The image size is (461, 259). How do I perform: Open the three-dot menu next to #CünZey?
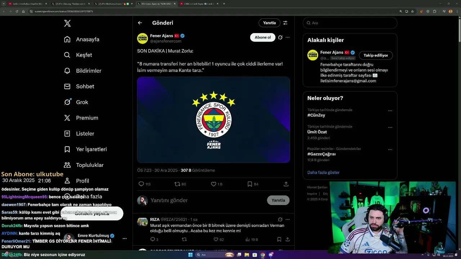point(390,111)
